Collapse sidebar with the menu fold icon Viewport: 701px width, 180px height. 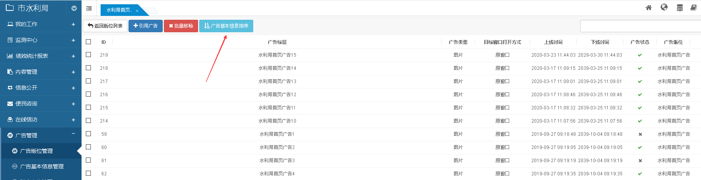[x=89, y=8]
